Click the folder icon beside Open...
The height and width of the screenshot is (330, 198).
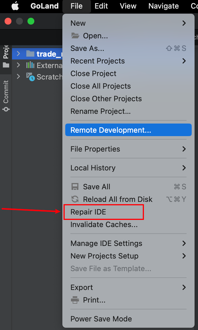[x=75, y=36]
